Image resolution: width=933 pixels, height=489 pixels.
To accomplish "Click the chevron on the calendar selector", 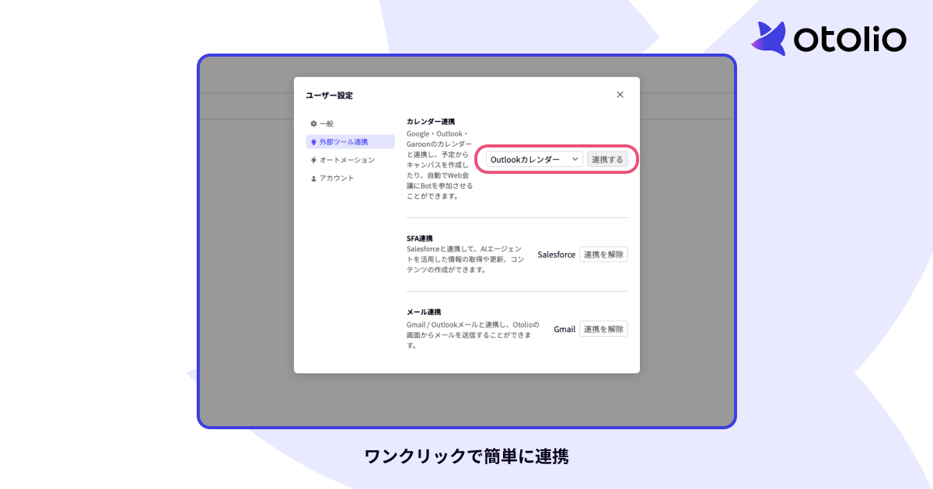I will [x=575, y=158].
